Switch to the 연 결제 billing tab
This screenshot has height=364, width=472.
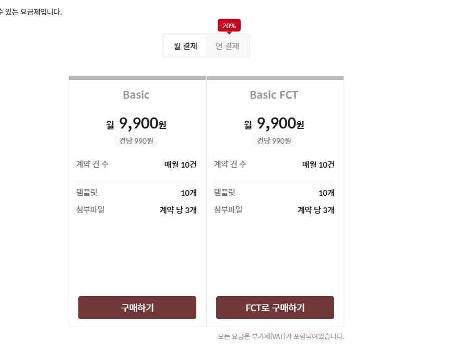(x=228, y=45)
